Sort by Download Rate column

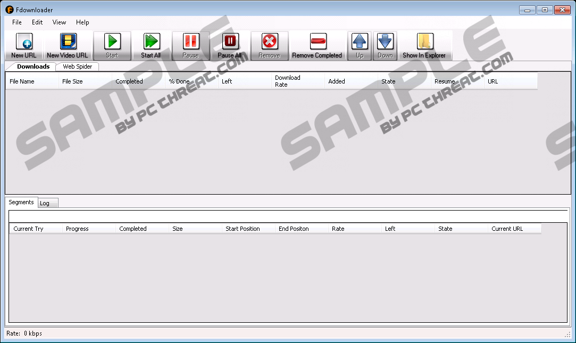(x=298, y=81)
